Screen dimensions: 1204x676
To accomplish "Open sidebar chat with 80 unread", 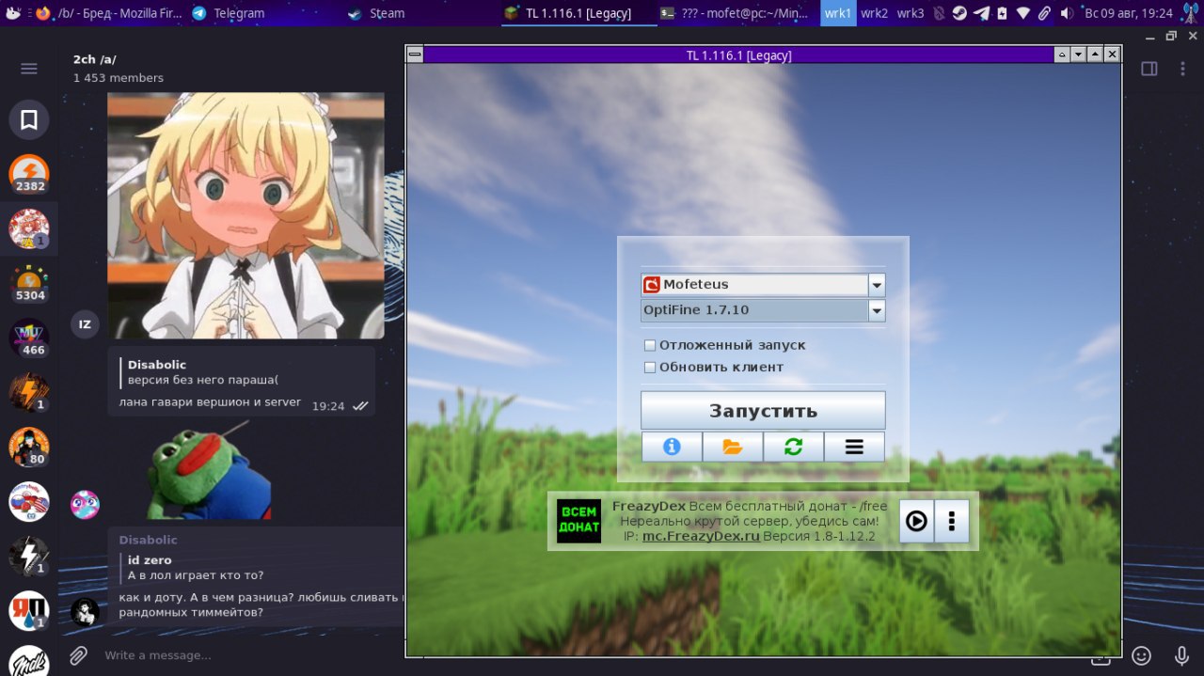I will pos(29,448).
